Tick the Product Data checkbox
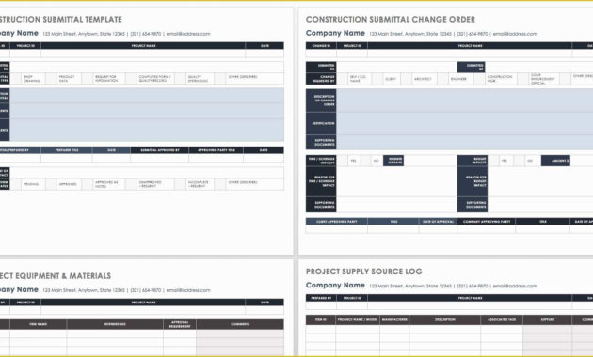 (51, 79)
